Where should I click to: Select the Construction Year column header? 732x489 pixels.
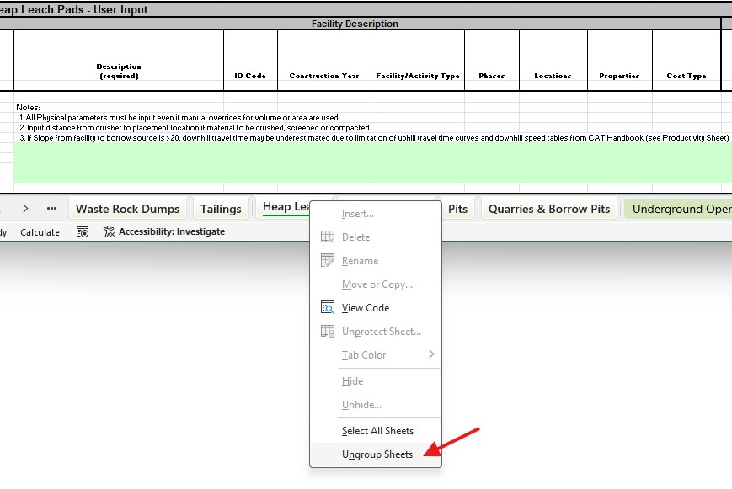click(x=324, y=61)
